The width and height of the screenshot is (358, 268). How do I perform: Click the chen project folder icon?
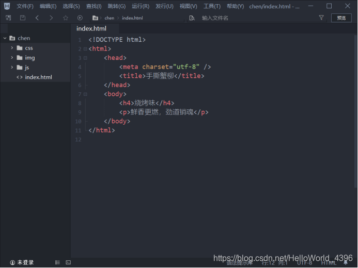[x=12, y=38]
